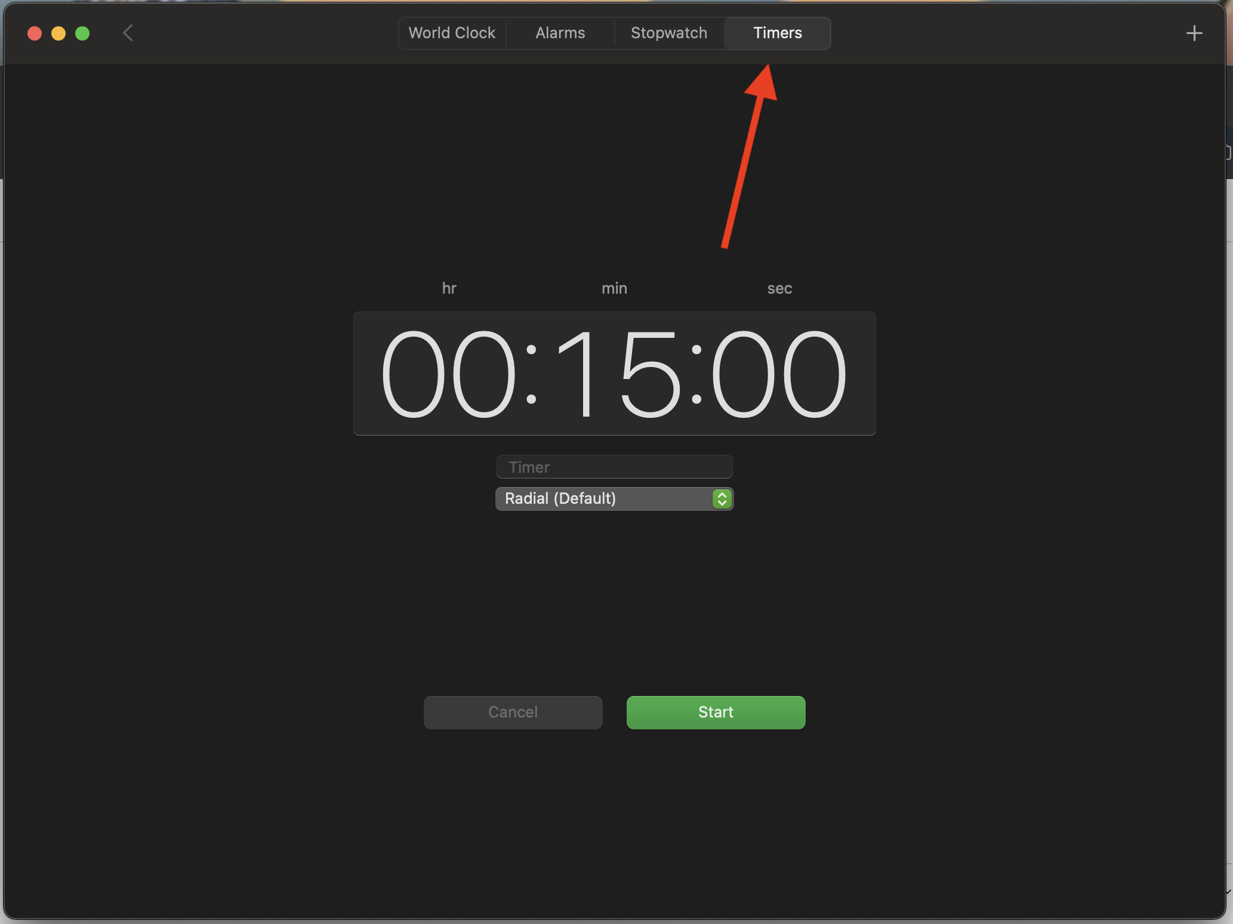Click the green fullscreen window button
The height and width of the screenshot is (924, 1233).
[82, 33]
